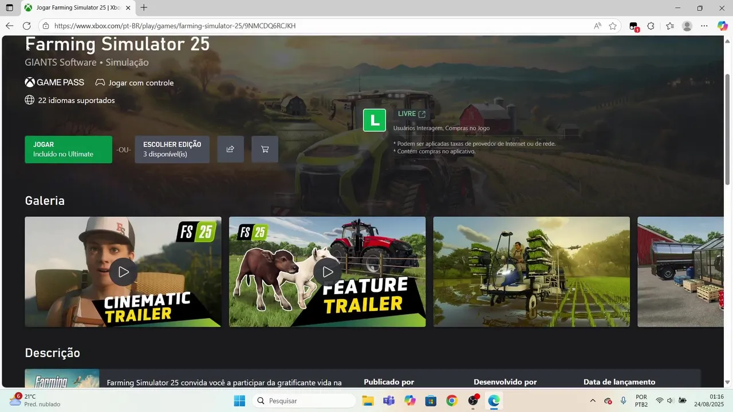Viewport: 733px width, 412px height.
Task: Click Usuários Interagem, Compras no Jogo text
Action: coord(442,128)
